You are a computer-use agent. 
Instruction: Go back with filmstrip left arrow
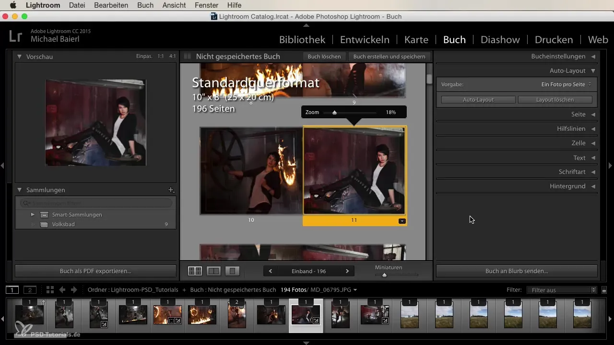62,290
